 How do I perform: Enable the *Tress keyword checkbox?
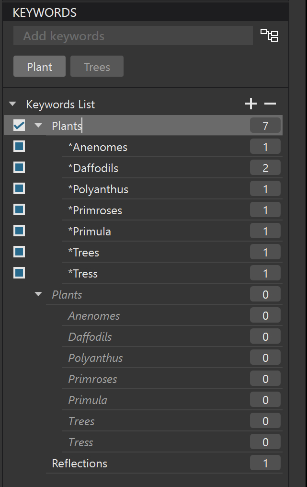click(x=19, y=273)
